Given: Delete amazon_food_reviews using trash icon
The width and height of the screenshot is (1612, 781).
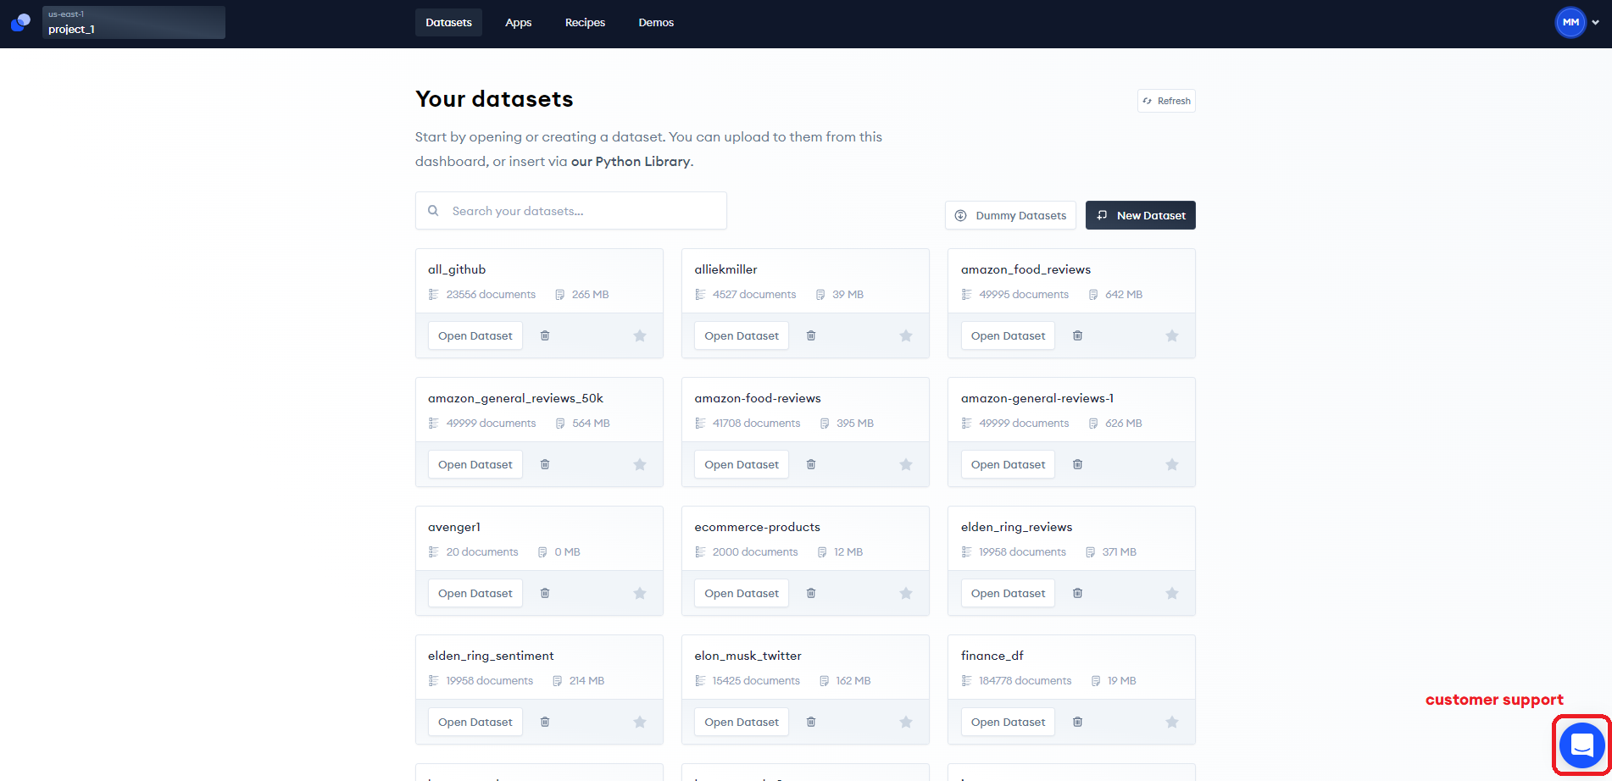Looking at the screenshot, I should tap(1077, 335).
